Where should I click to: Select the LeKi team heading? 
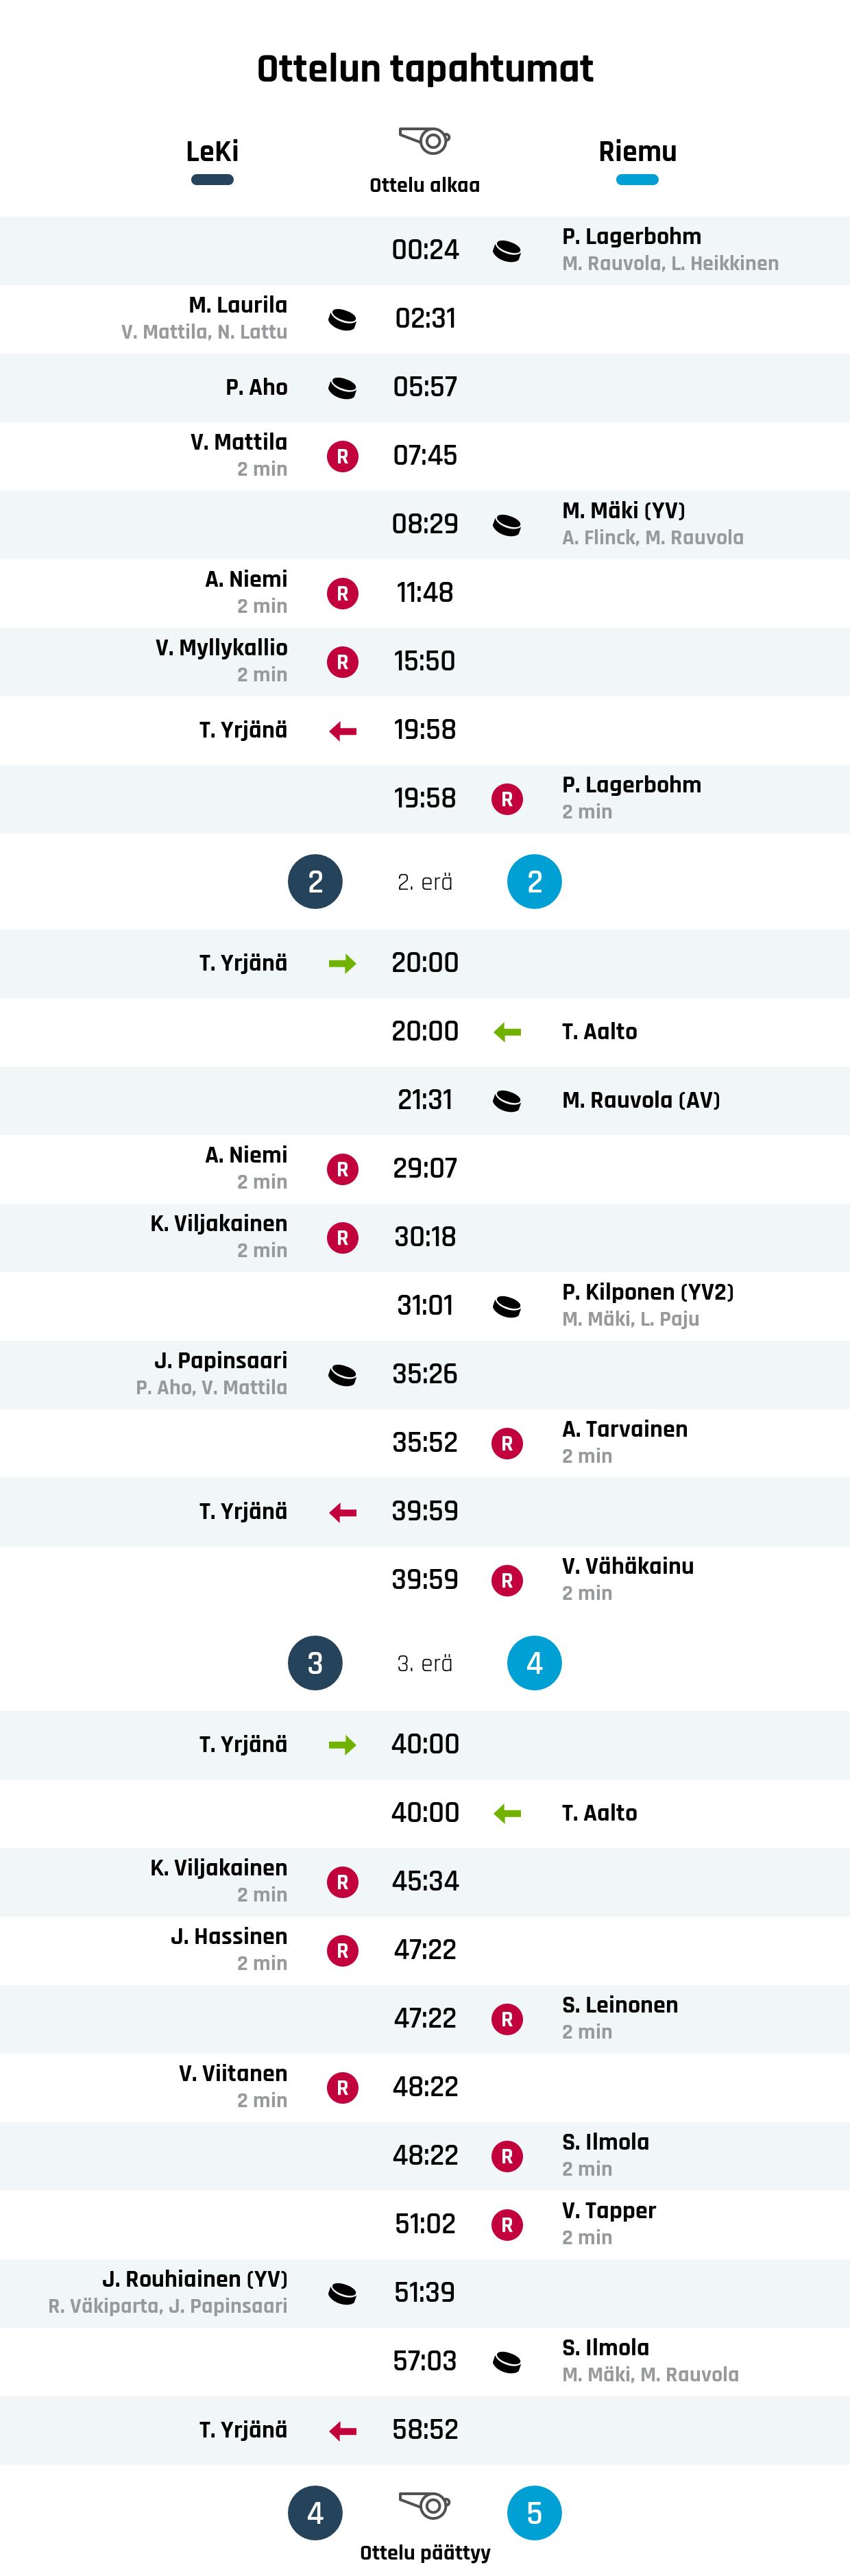click(212, 152)
